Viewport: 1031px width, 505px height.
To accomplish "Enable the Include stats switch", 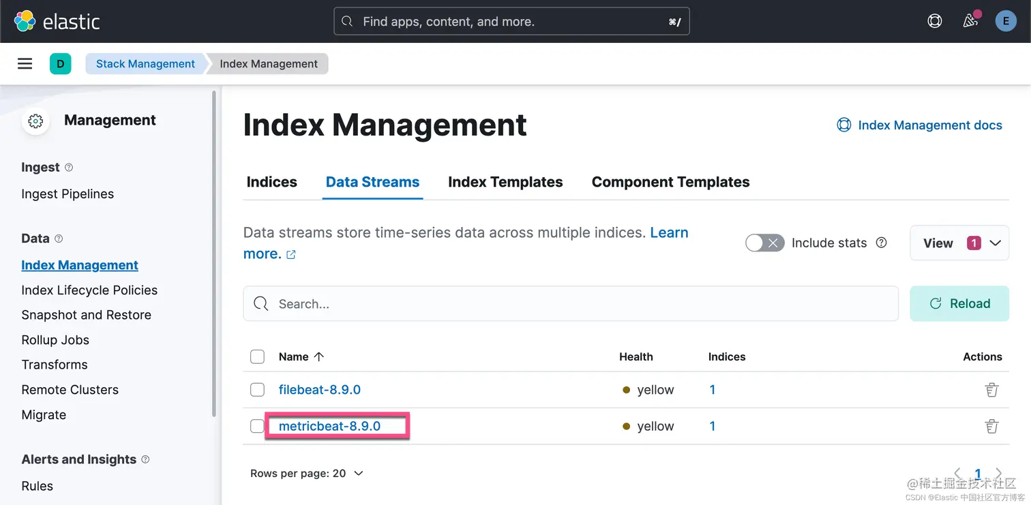I will pyautogui.click(x=764, y=243).
